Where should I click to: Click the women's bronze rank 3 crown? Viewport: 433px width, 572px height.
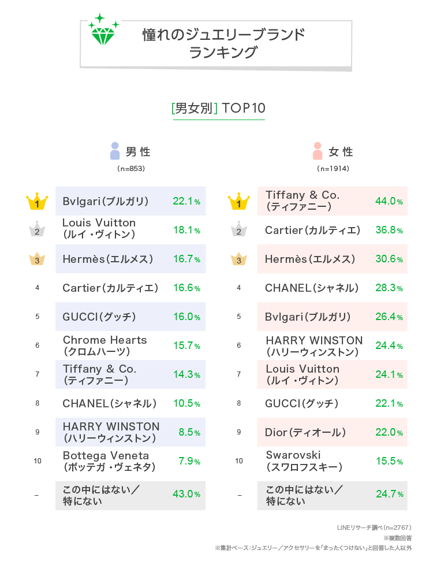238,259
